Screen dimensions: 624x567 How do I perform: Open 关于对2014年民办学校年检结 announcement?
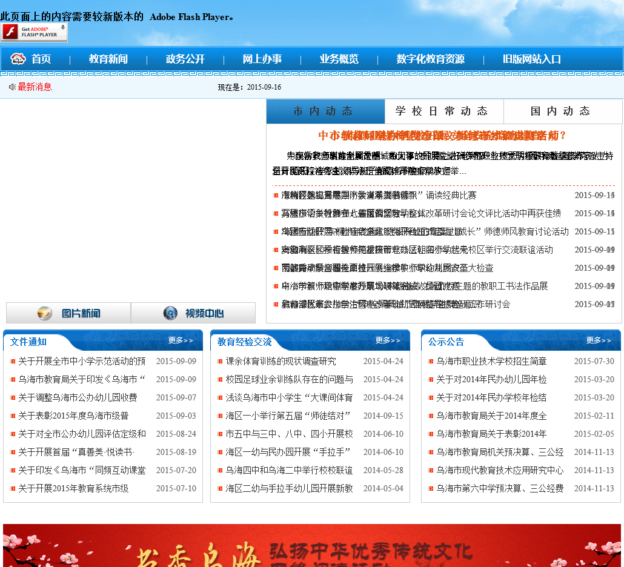click(x=491, y=397)
